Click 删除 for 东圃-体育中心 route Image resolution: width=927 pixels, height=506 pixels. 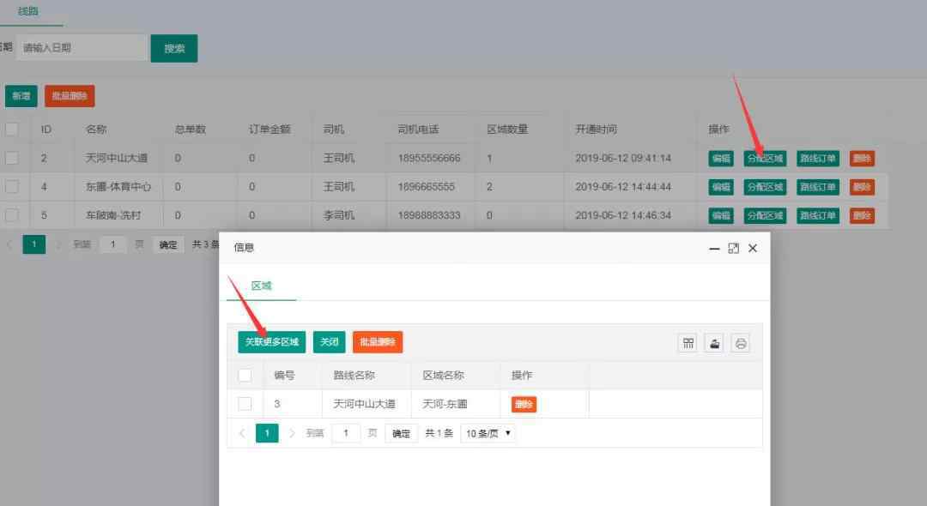[862, 187]
